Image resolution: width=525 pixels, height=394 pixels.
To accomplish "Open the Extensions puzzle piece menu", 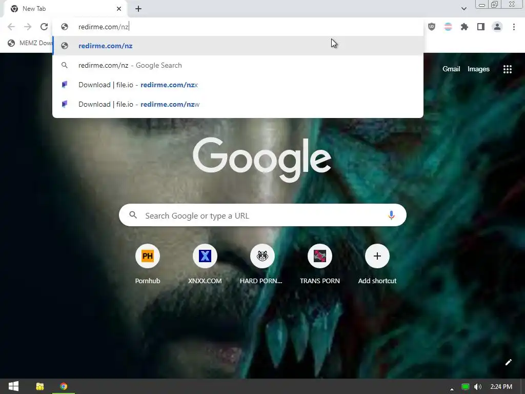I will point(465,27).
